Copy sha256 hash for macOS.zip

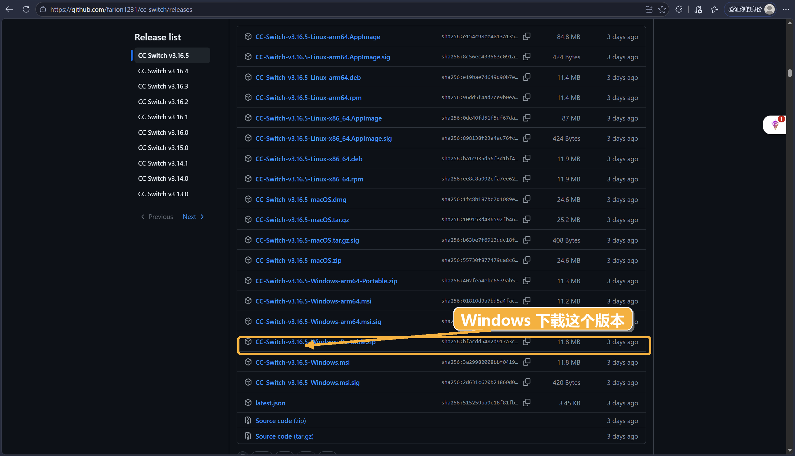pyautogui.click(x=527, y=260)
